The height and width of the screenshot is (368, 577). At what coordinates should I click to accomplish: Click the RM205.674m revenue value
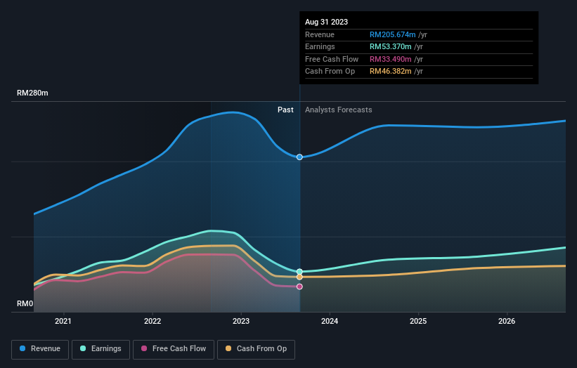[x=393, y=34]
